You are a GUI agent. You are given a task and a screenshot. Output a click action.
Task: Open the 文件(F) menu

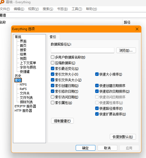(5, 9)
